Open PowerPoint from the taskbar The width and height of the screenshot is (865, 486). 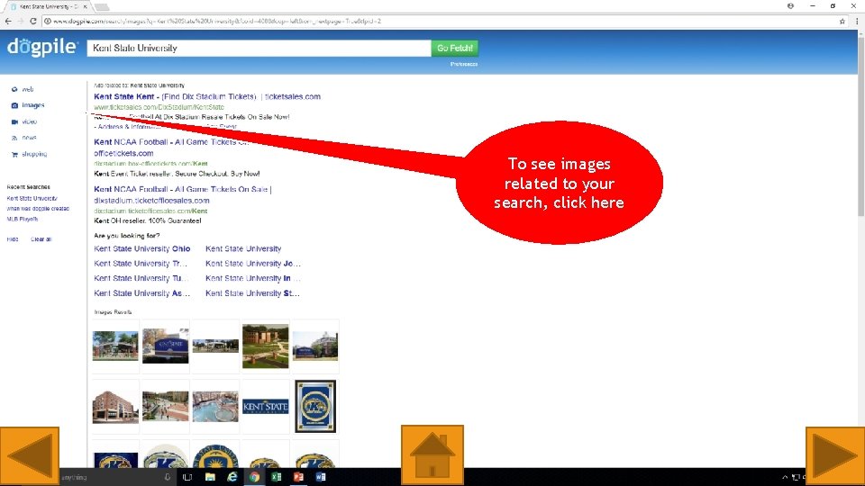point(298,477)
